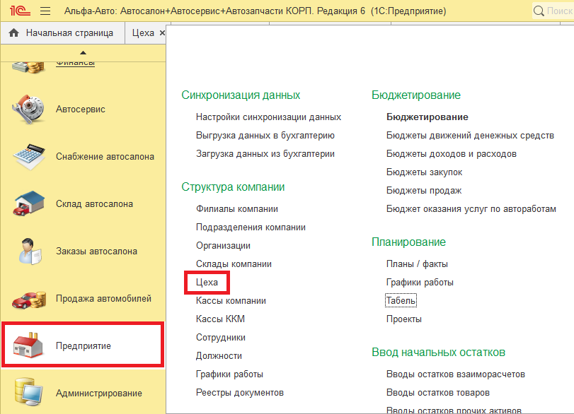Open the Цеха link in Структура компании
This screenshot has height=414, width=574.
click(x=207, y=282)
